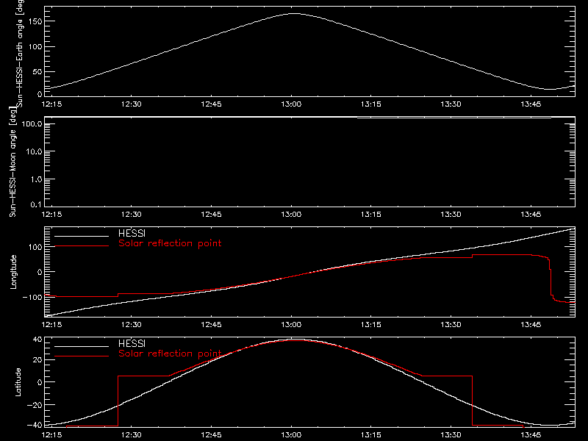The height and width of the screenshot is (441, 588).
Task: Click white HESSI legend line in Latitude plot
Action: (82, 346)
